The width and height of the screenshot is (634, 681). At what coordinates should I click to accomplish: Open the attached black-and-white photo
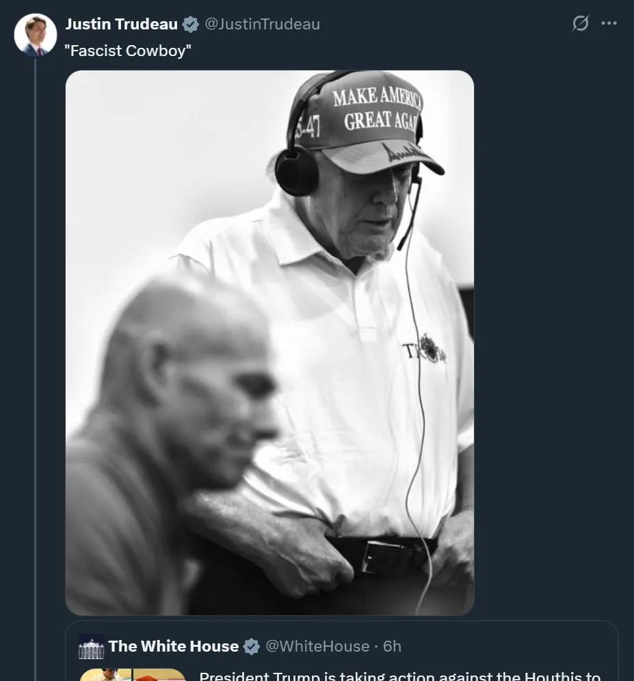pos(269,342)
